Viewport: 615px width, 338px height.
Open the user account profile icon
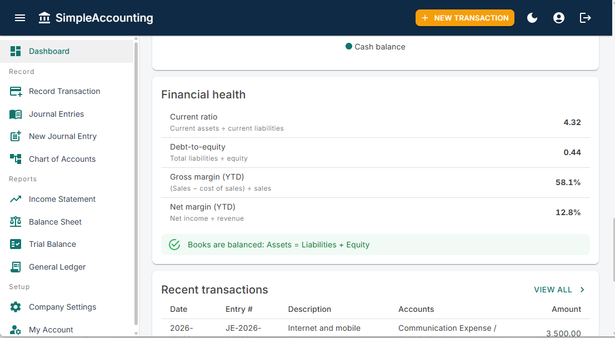click(558, 18)
